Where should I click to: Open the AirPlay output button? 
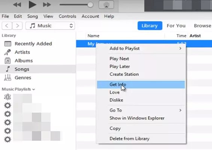(x=106, y=5)
